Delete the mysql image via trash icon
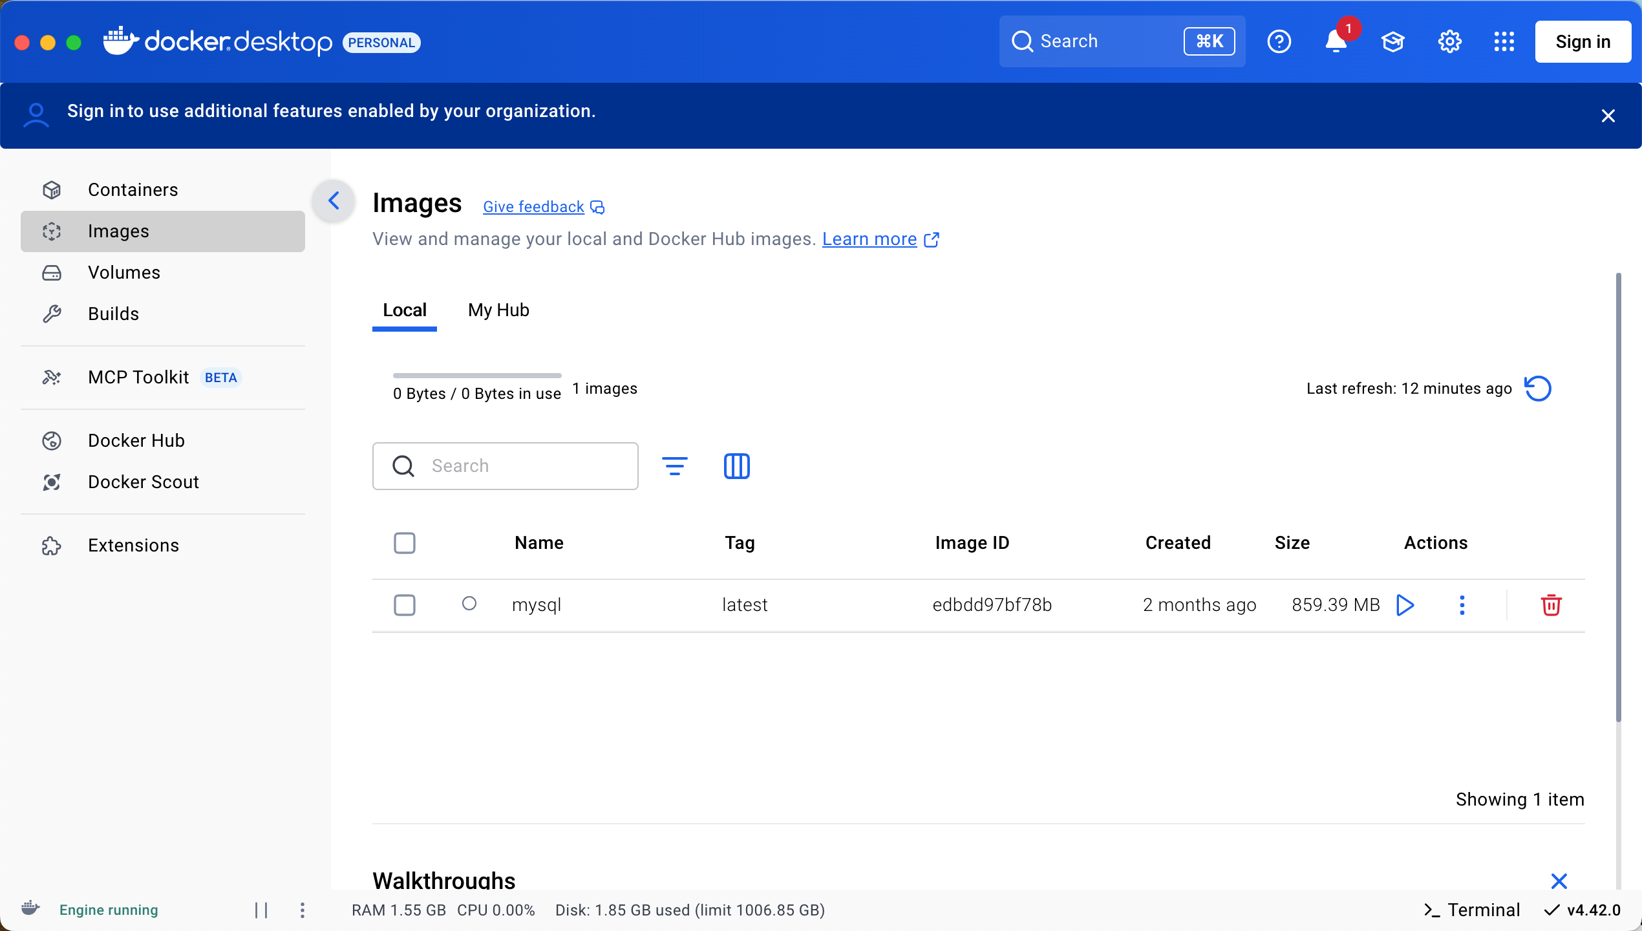The height and width of the screenshot is (931, 1642). (x=1551, y=605)
